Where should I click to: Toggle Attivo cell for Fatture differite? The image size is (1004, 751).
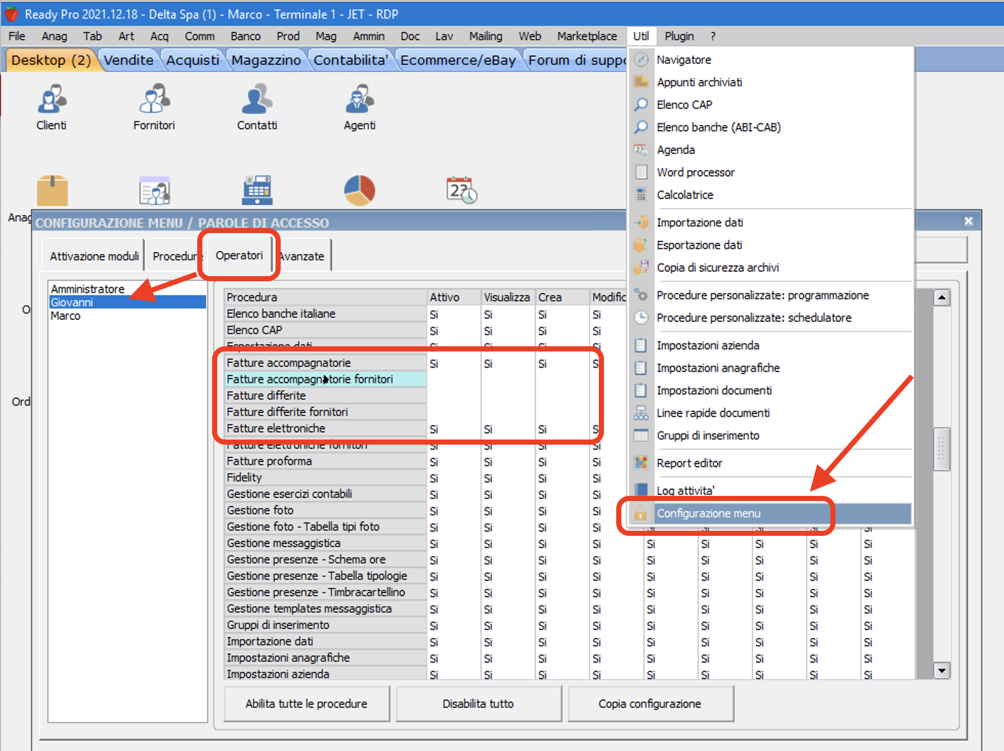(x=453, y=396)
